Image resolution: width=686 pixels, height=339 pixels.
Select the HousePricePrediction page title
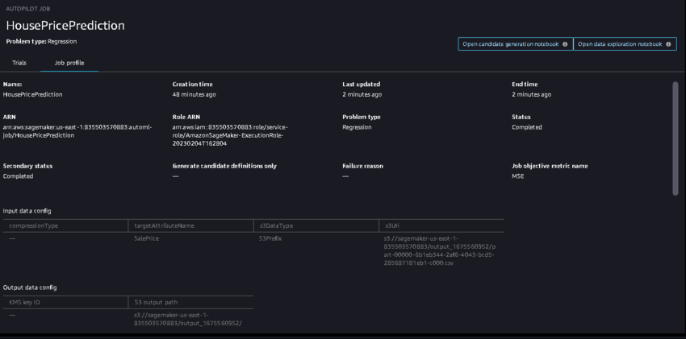(65, 25)
